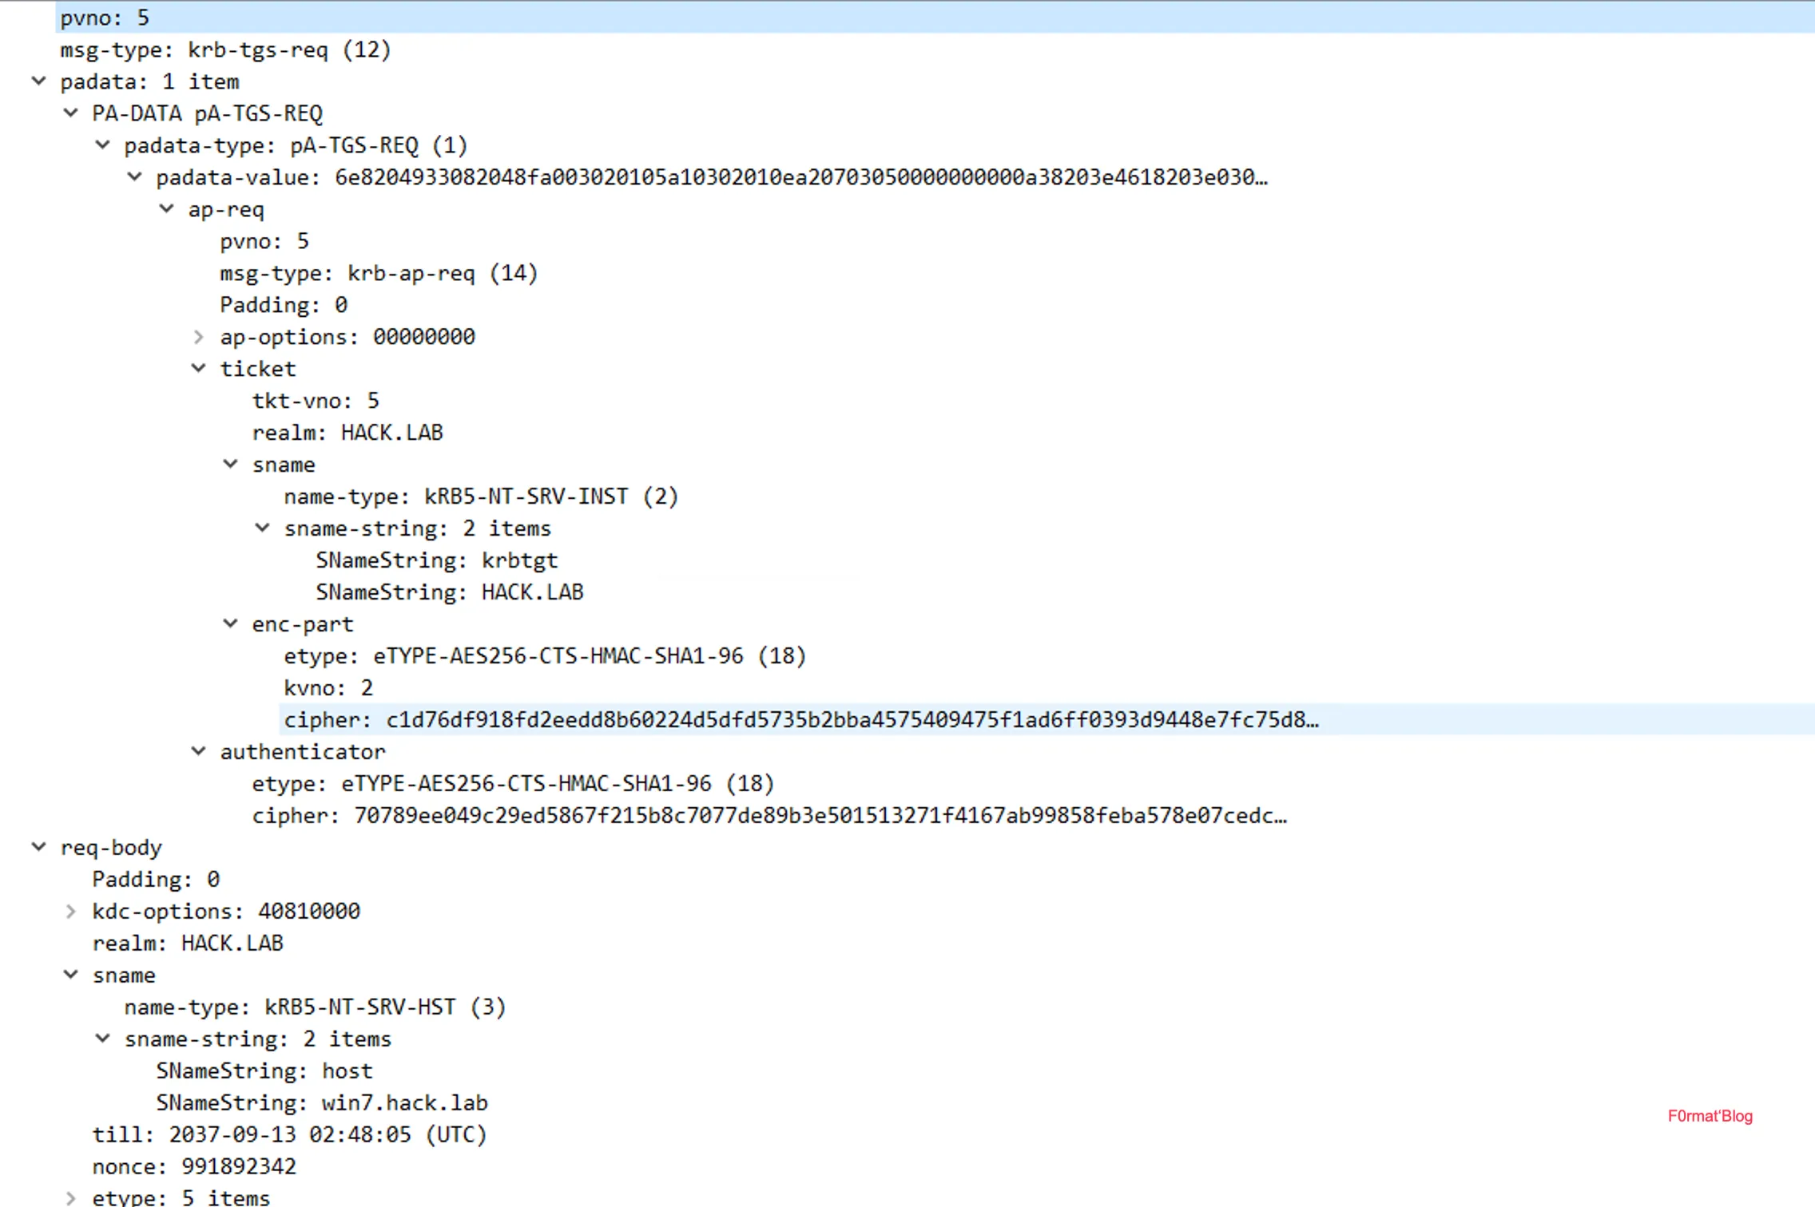Expand the ap-options: 00000000 row

(x=199, y=337)
